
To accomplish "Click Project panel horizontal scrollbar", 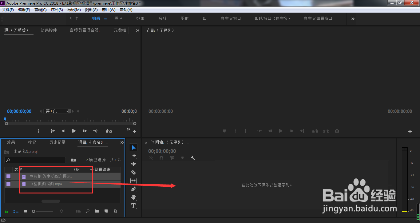I will click(x=51, y=201).
